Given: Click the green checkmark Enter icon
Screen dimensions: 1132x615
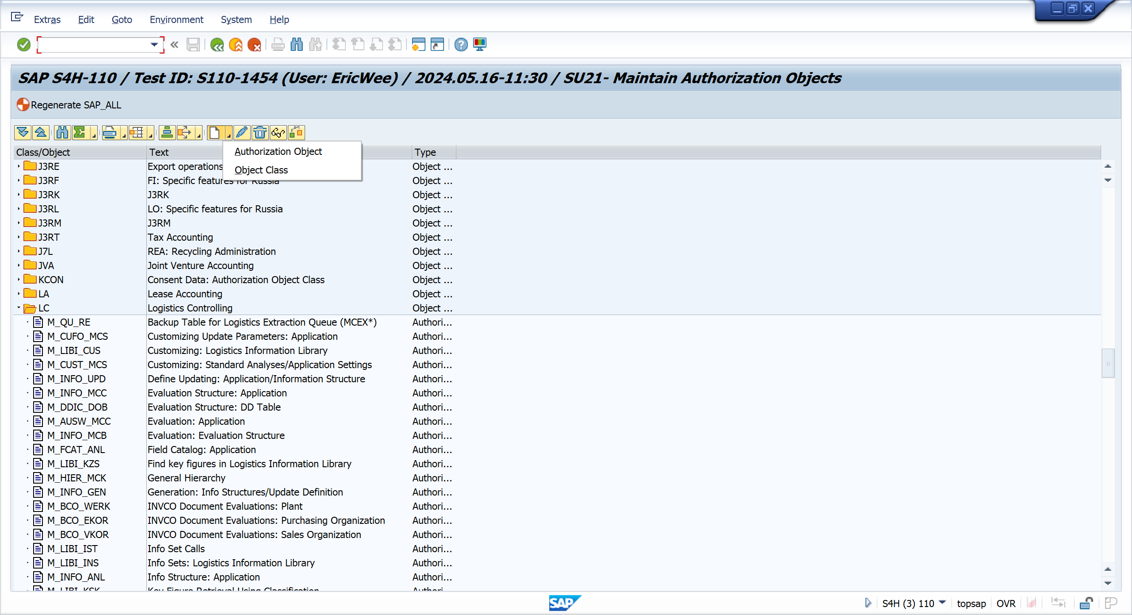Looking at the screenshot, I should (x=24, y=45).
